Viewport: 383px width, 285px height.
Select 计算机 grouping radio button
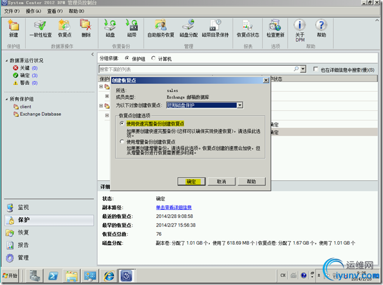coord(153,59)
